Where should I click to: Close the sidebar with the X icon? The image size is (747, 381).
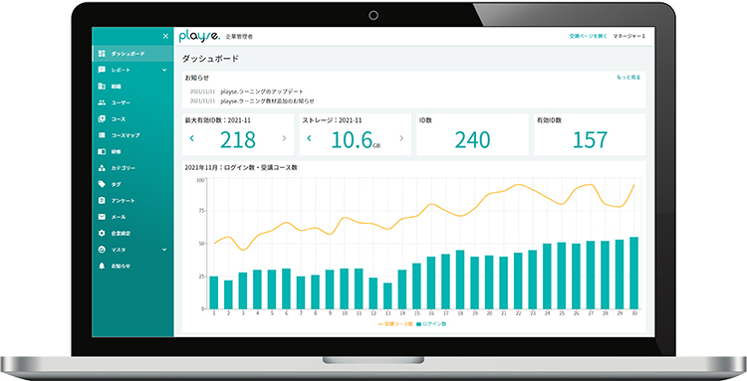(x=165, y=36)
